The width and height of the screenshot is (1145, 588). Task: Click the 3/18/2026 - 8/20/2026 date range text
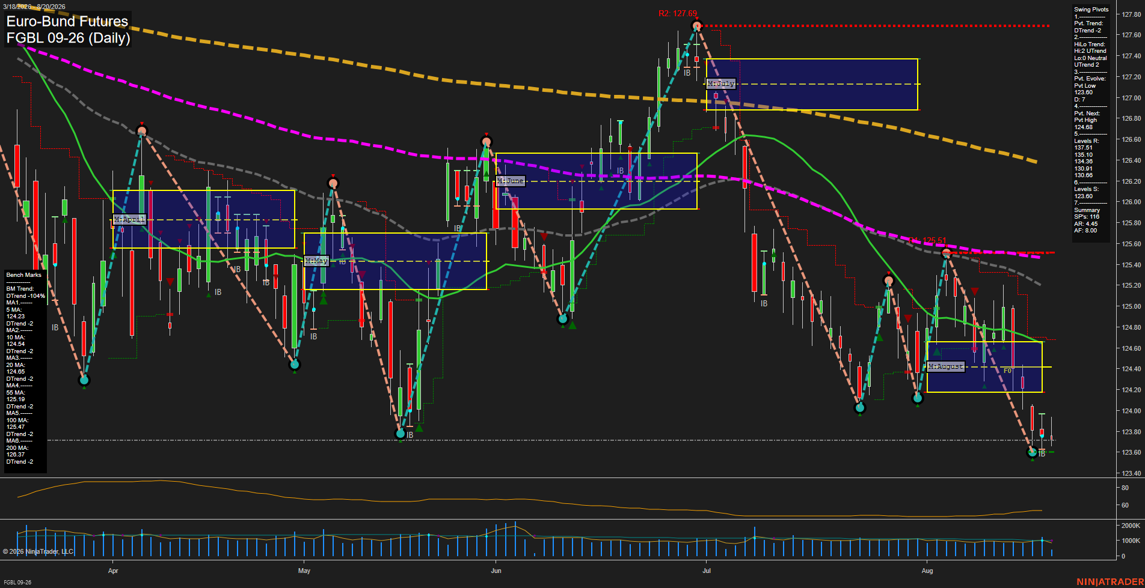[34, 7]
